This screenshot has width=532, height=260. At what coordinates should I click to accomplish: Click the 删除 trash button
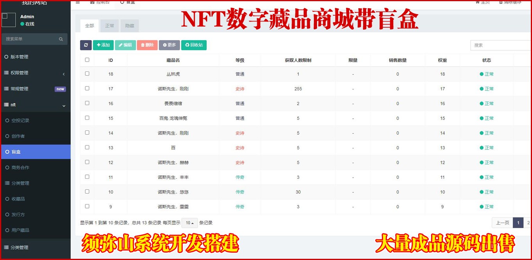[x=147, y=45]
